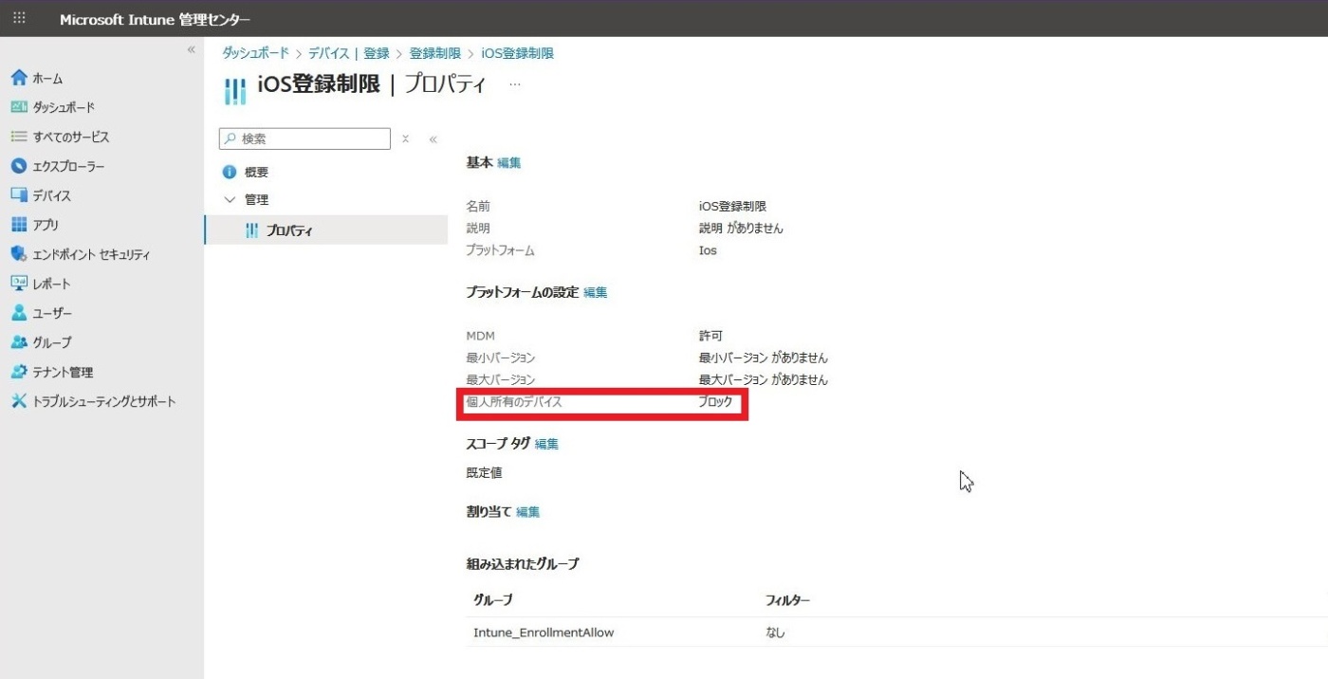Screen dimensions: 1328x679
Task: Click the デバイス monitor icon
Action: pos(18,195)
